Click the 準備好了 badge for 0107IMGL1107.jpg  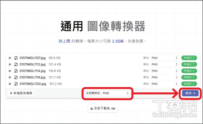(x=189, y=58)
